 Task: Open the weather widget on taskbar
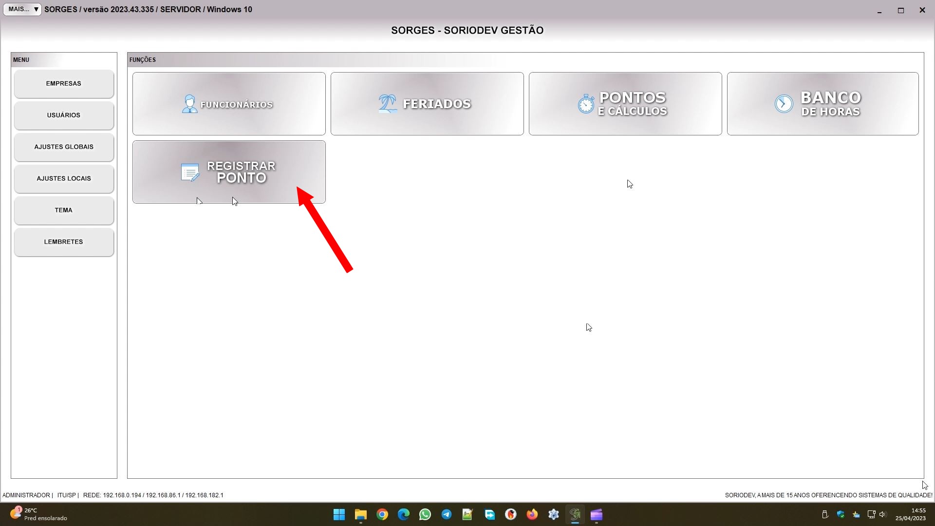click(38, 514)
